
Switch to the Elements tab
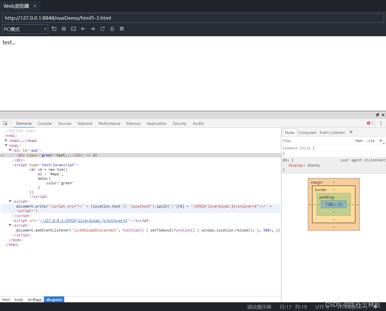click(x=24, y=123)
